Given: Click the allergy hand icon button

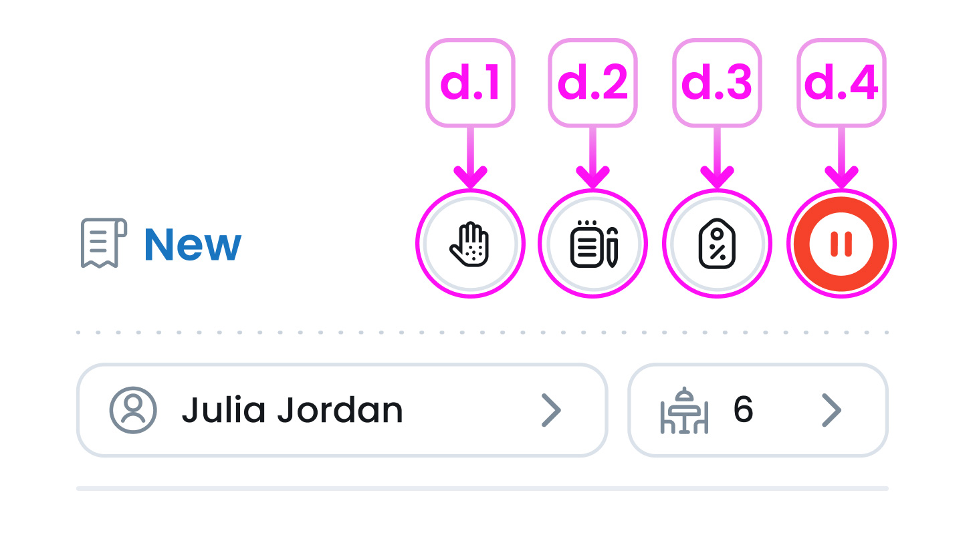Looking at the screenshot, I should (470, 244).
